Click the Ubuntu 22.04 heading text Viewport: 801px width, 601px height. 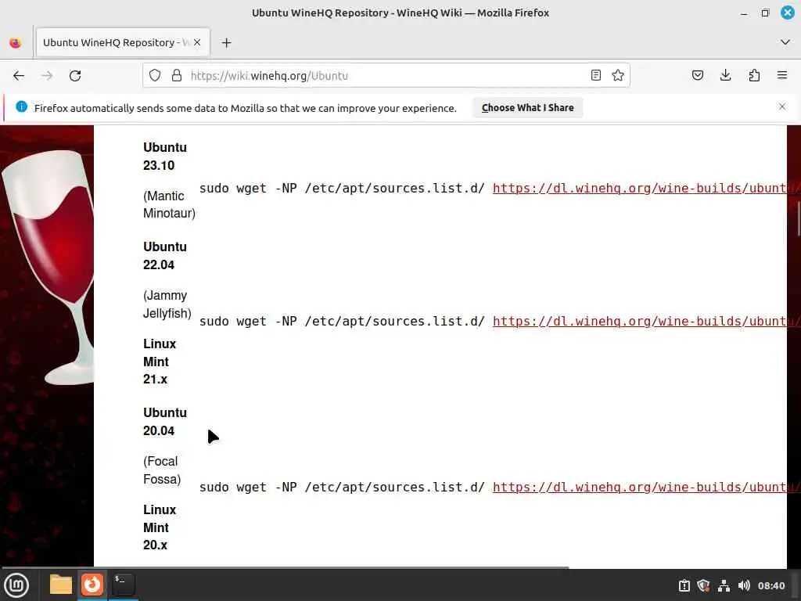pyautogui.click(x=165, y=256)
